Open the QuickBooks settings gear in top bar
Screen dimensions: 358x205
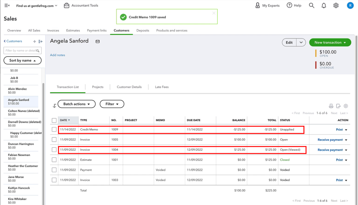click(x=336, y=5)
